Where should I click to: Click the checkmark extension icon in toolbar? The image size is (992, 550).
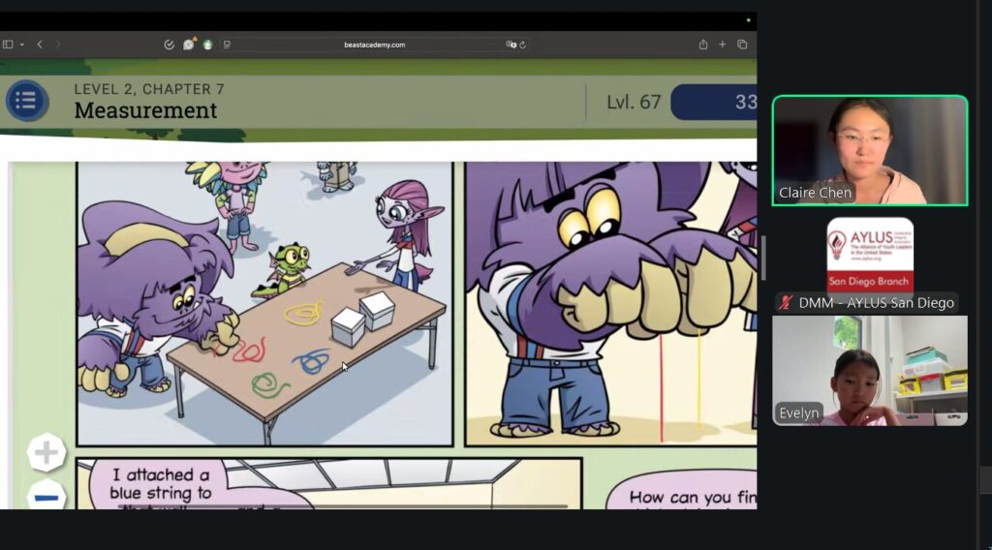pyautogui.click(x=169, y=45)
